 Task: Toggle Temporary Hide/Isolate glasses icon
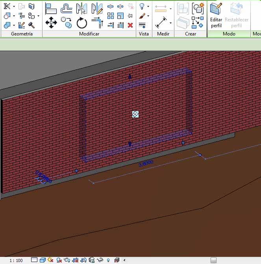[x=100, y=260]
